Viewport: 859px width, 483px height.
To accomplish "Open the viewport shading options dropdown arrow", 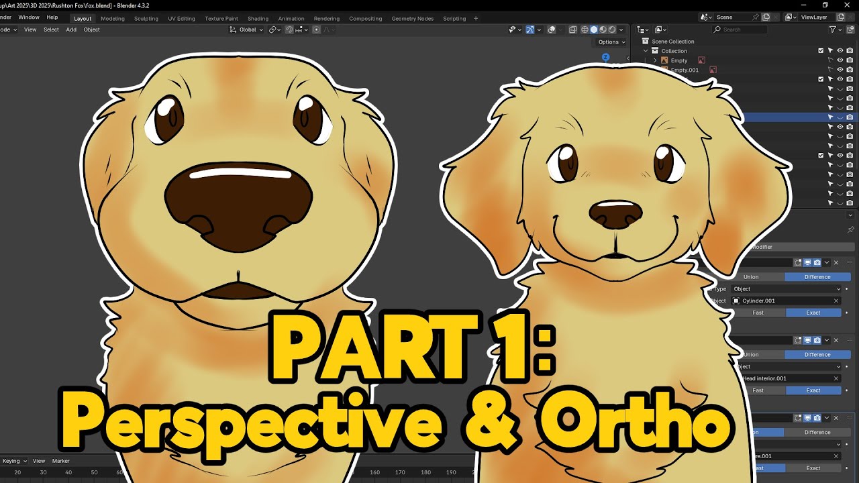I will [621, 30].
